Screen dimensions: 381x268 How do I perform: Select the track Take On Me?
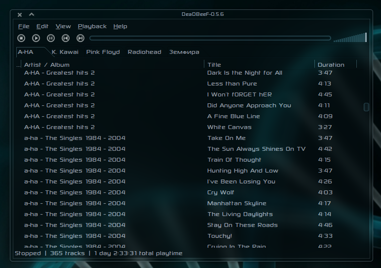tap(227, 138)
